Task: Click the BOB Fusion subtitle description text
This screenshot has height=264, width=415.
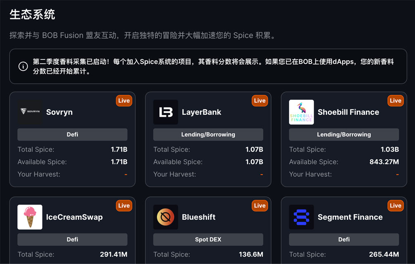Action: pyautogui.click(x=143, y=35)
